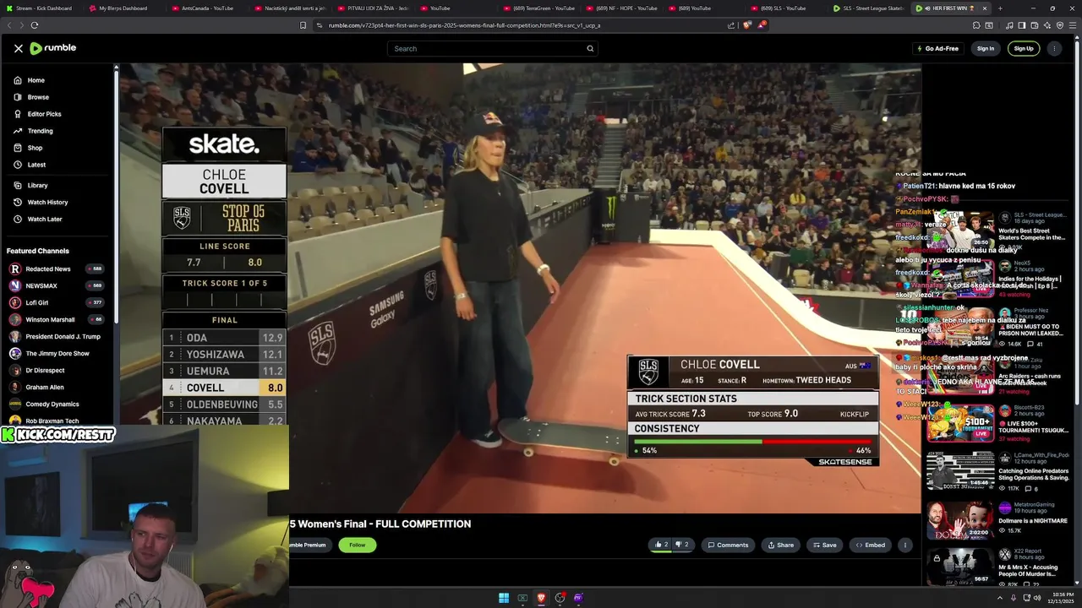Image resolution: width=1082 pixels, height=608 pixels.
Task: Open the Comments section button
Action: click(x=728, y=545)
